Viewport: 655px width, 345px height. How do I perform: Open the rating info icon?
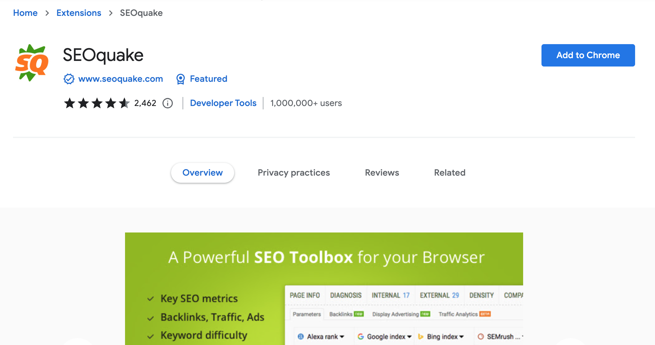(167, 103)
